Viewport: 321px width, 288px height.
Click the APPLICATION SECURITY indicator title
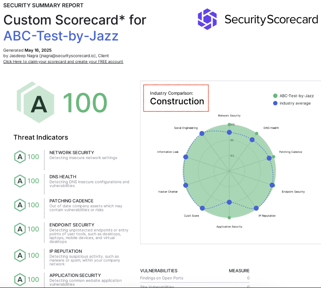(75, 275)
